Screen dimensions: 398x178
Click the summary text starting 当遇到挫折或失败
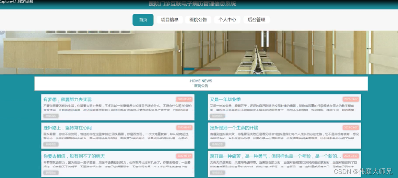click(x=284, y=136)
